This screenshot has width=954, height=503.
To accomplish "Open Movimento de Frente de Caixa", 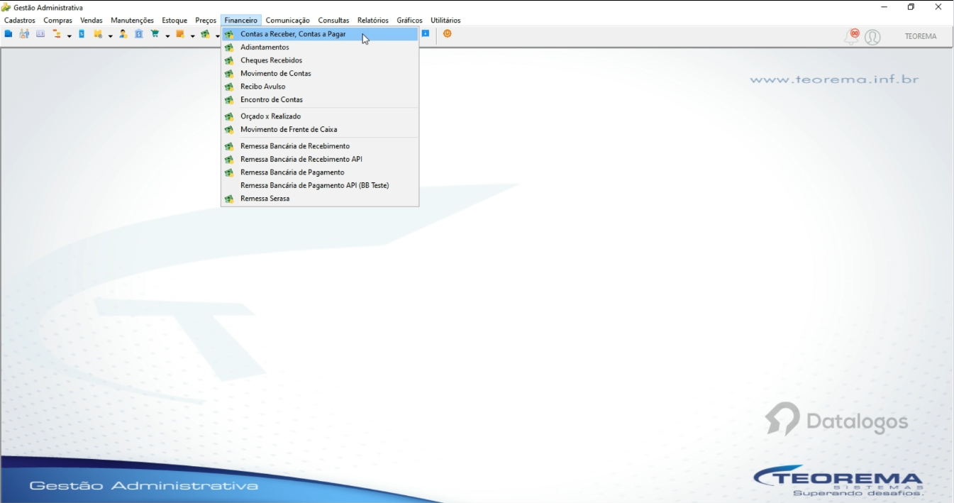I will coord(320,130).
